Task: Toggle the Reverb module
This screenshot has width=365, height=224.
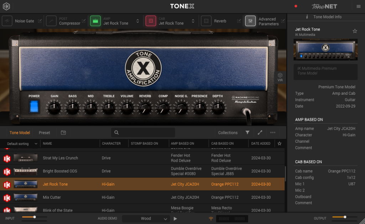Action: point(206,21)
